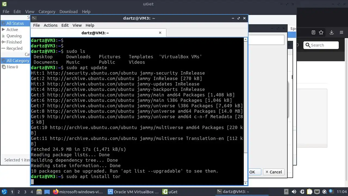Open uGet File menu
The image size is (348, 196).
[6, 11]
